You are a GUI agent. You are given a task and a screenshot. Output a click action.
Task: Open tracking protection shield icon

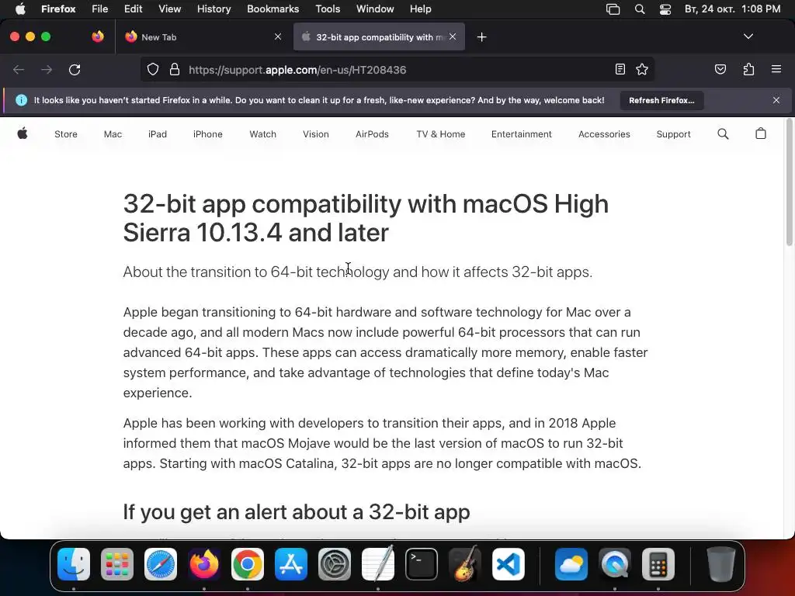(153, 69)
